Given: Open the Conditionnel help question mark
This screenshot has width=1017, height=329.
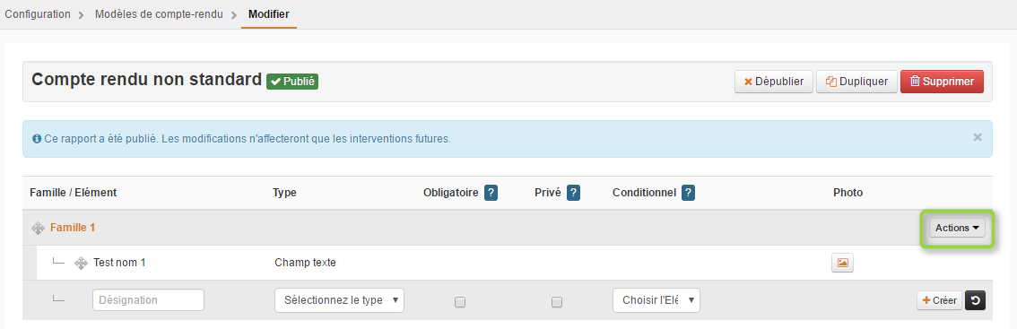Looking at the screenshot, I should [x=688, y=193].
